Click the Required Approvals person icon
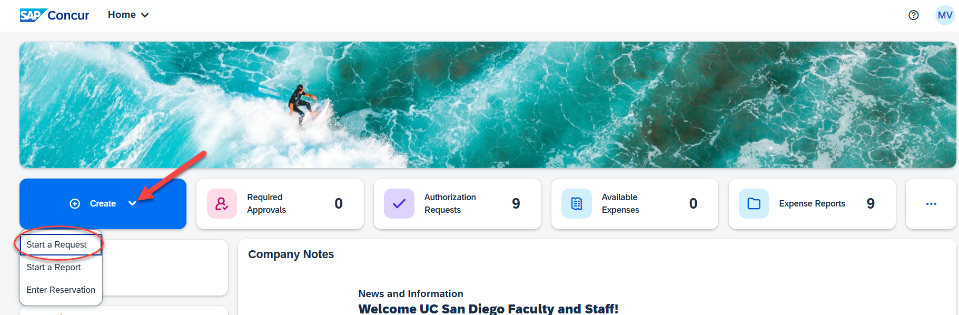Screen dimensions: 959x315 pyautogui.click(x=222, y=204)
